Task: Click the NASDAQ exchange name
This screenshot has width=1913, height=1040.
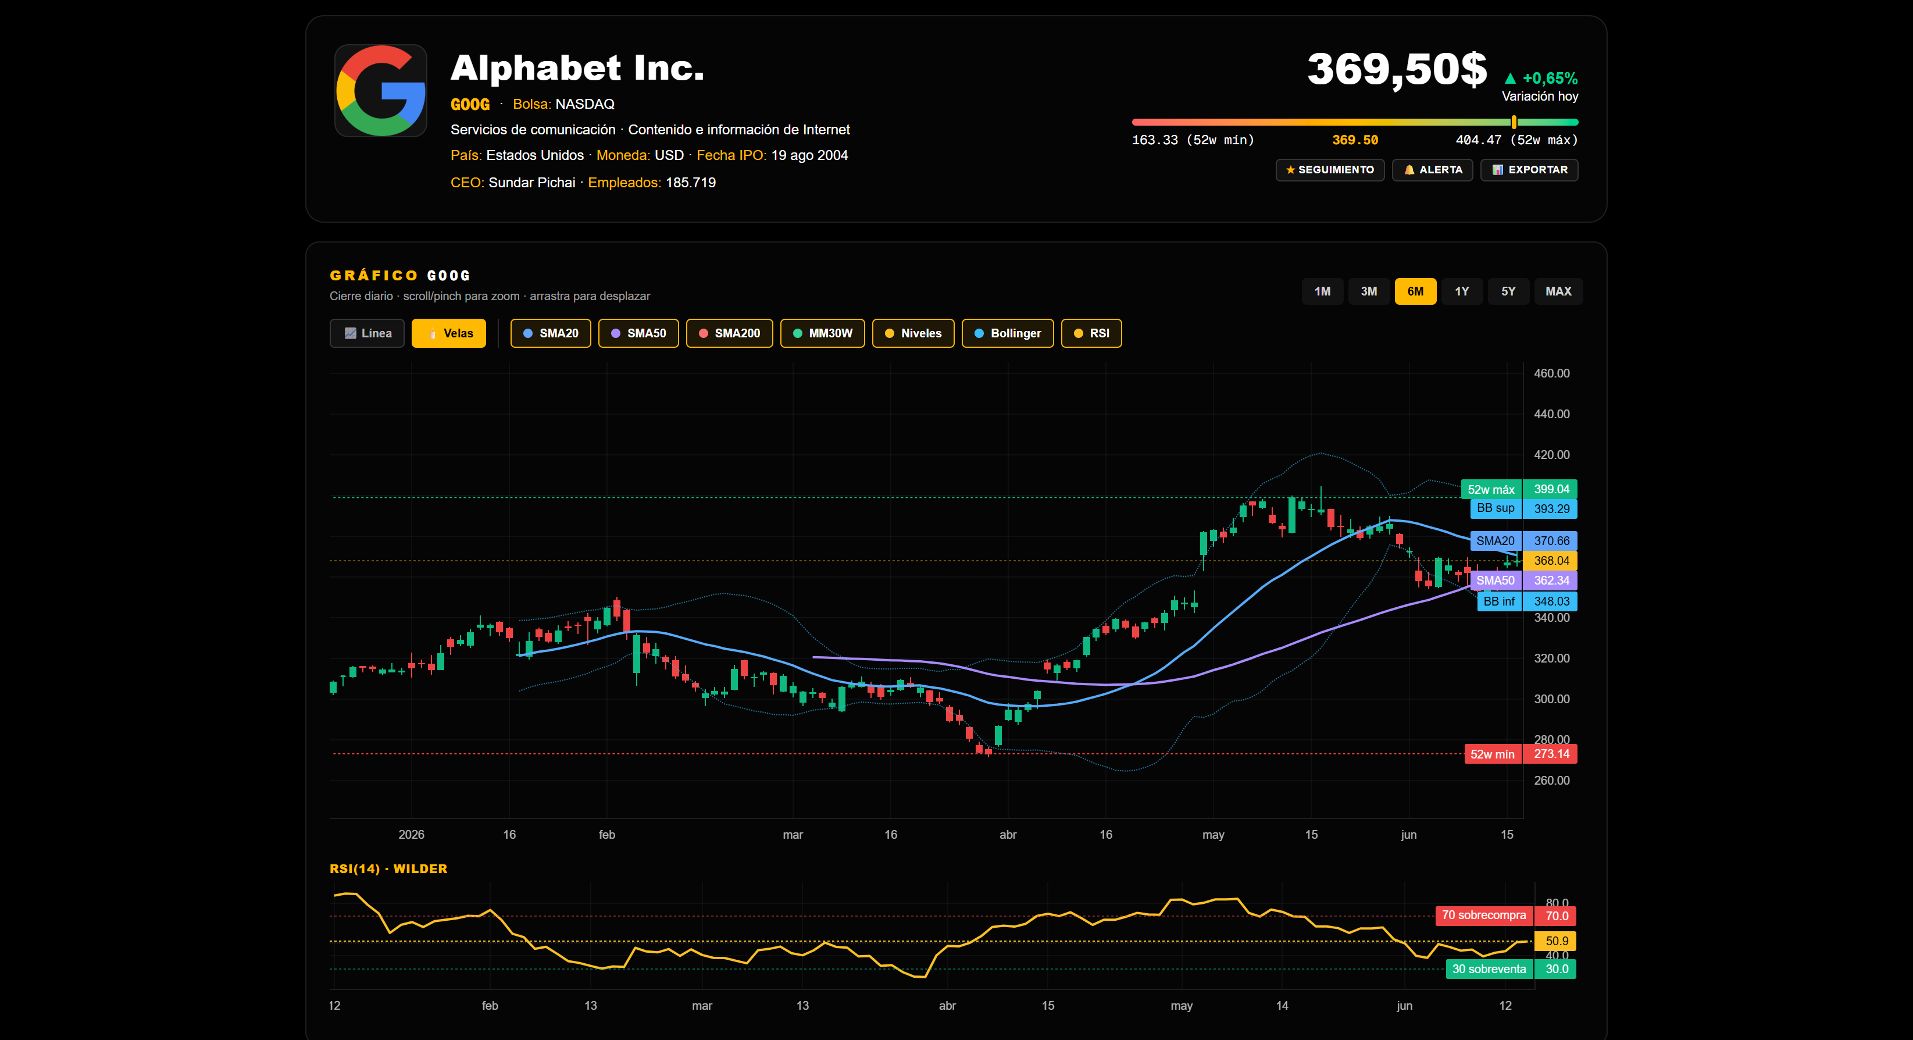Action: [585, 105]
